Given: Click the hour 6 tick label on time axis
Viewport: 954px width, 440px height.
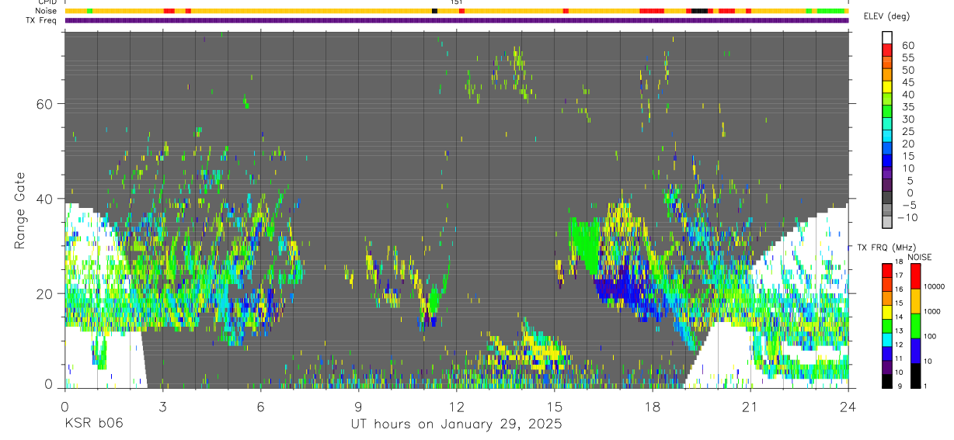Looking at the screenshot, I should click(260, 406).
